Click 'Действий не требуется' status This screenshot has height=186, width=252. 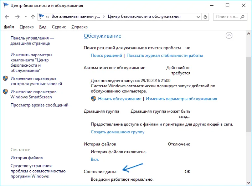pos(178,70)
